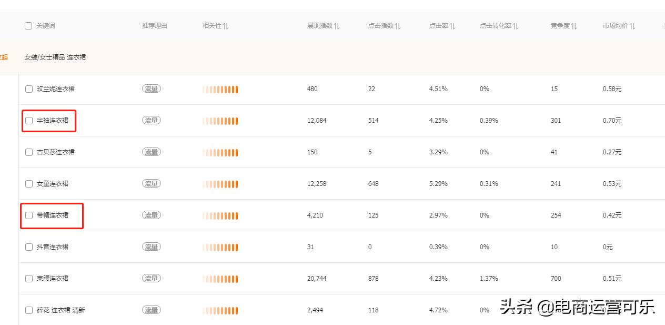The width and height of the screenshot is (665, 325).
Task: Sort by 相关性 column sort icon
Action: click(226, 26)
